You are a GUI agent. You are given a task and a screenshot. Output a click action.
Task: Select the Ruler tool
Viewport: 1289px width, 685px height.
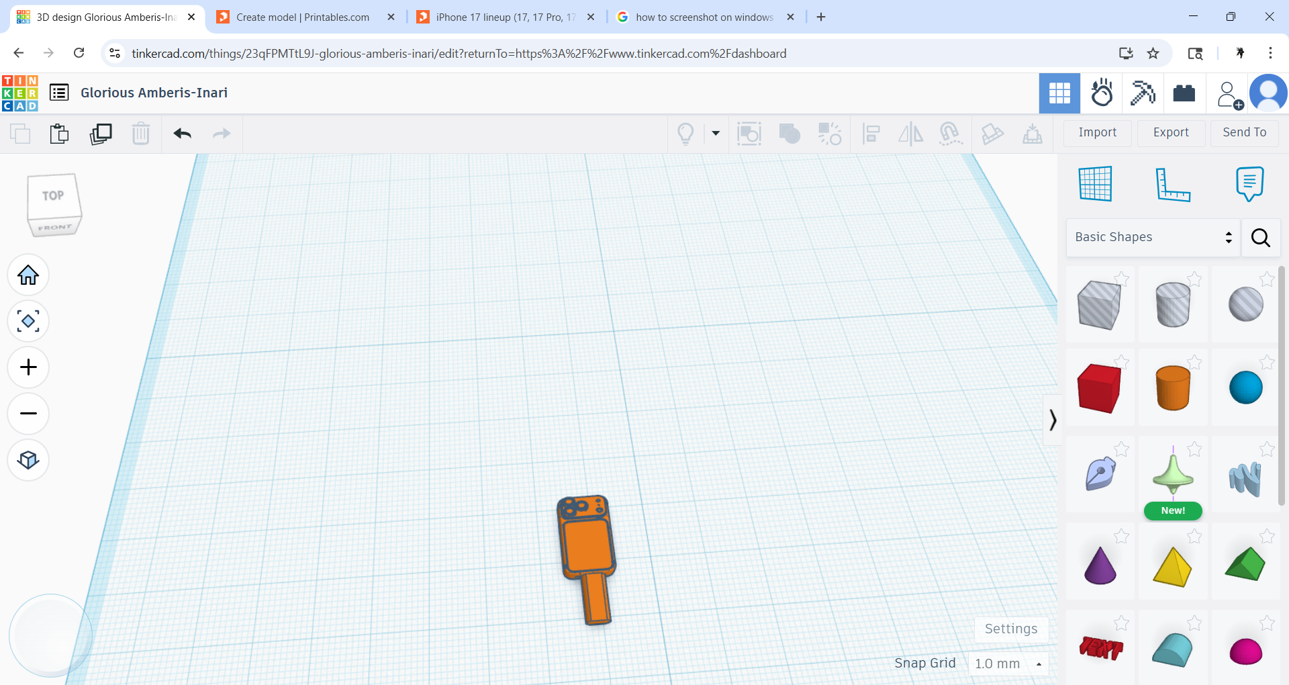[1172, 184]
